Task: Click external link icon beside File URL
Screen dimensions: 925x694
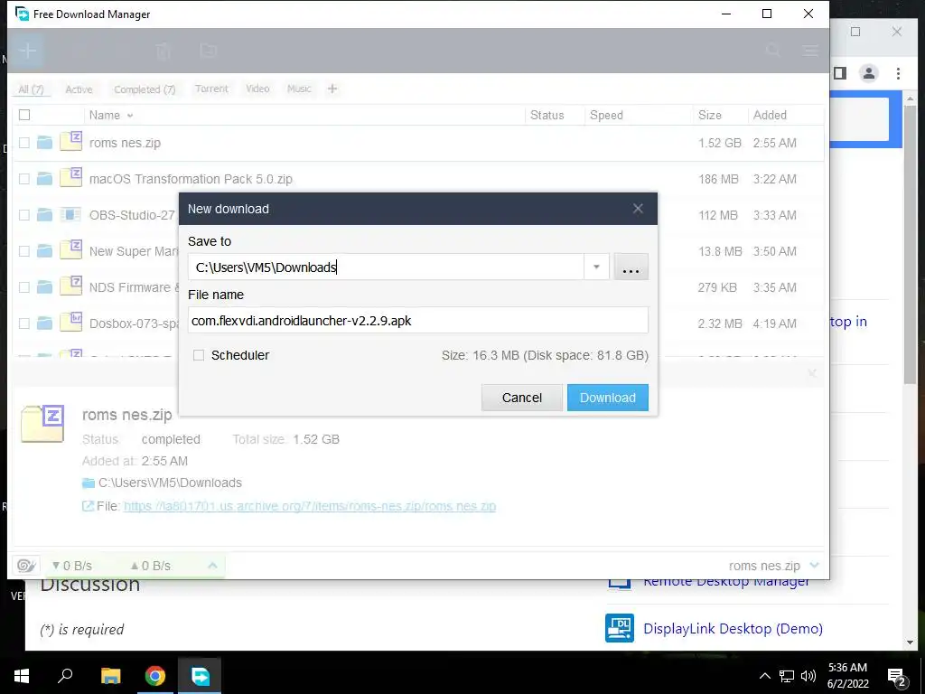Action: tap(88, 506)
